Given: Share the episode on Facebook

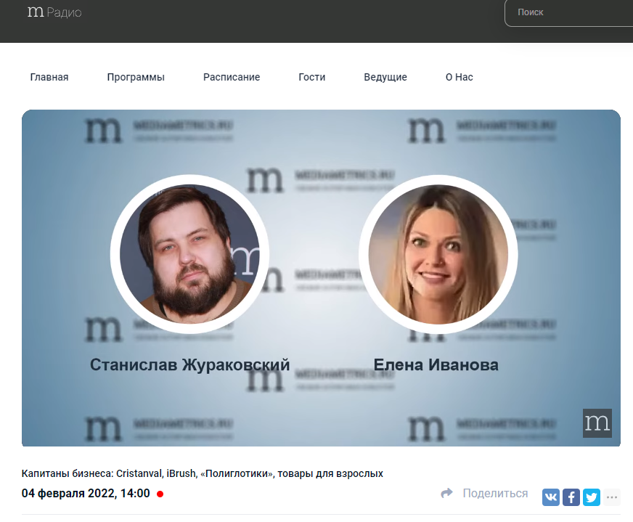Looking at the screenshot, I should click(571, 497).
